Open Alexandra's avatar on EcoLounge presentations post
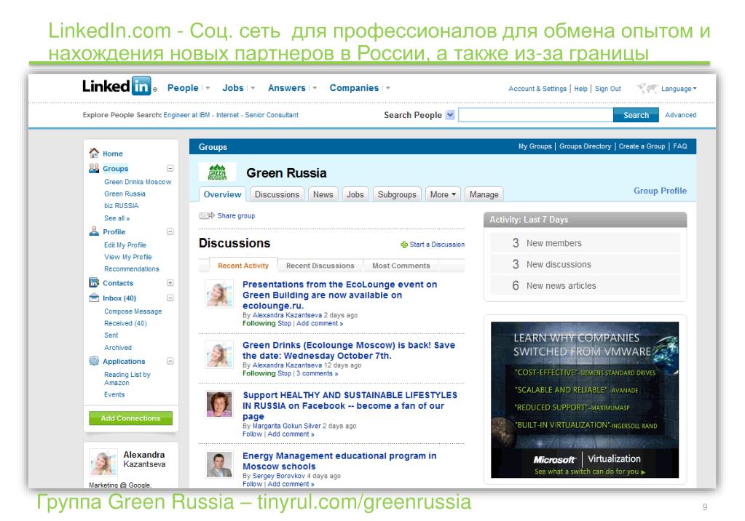 pos(219,293)
